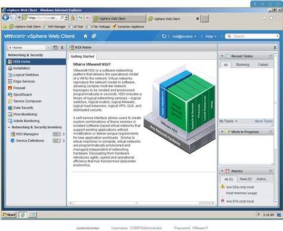Open the NSX Manager bookmark
Image resolution: width=283 pixels, height=231 pixels.
pos(54,26)
